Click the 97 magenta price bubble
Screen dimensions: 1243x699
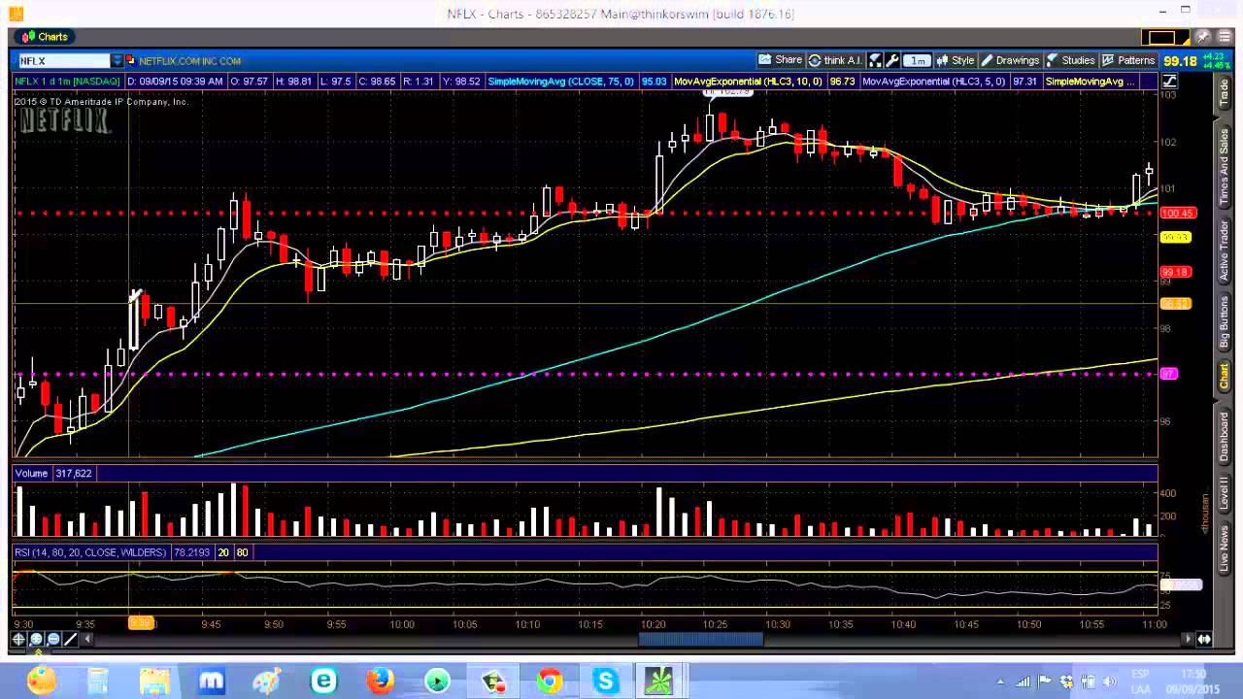tap(1168, 374)
